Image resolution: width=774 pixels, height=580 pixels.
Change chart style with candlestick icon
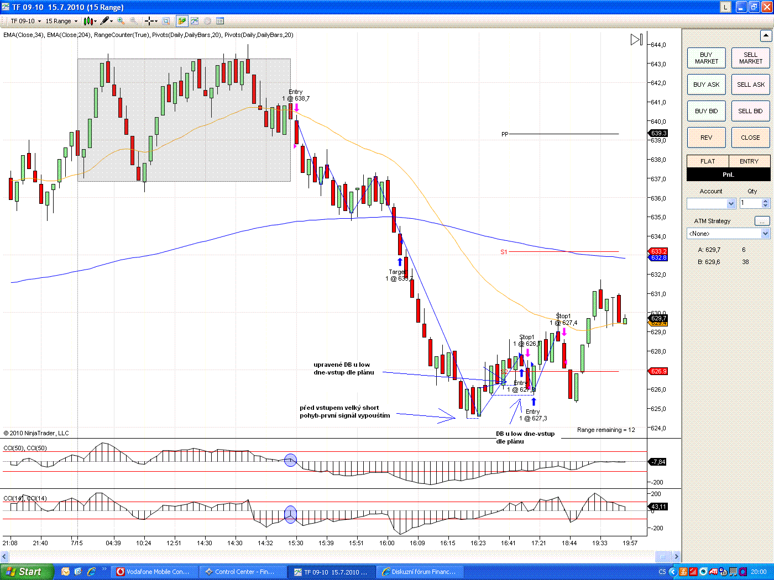click(x=87, y=21)
